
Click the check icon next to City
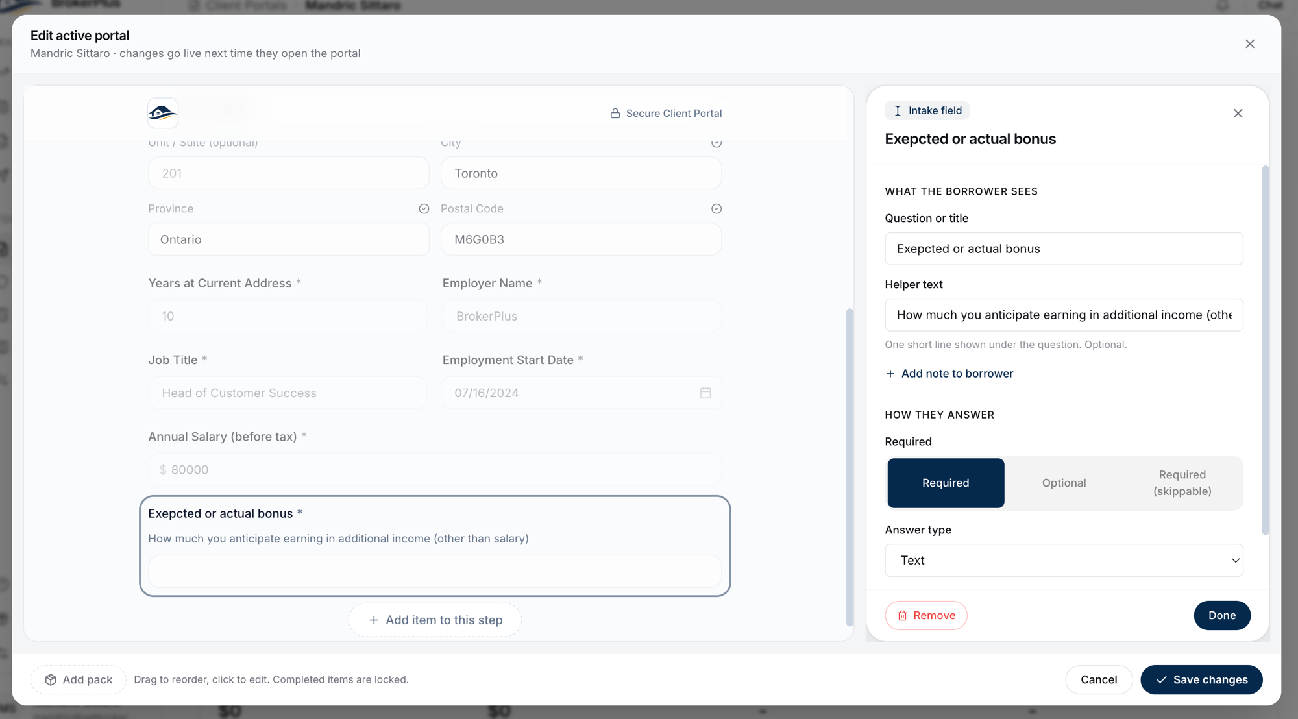pos(716,143)
